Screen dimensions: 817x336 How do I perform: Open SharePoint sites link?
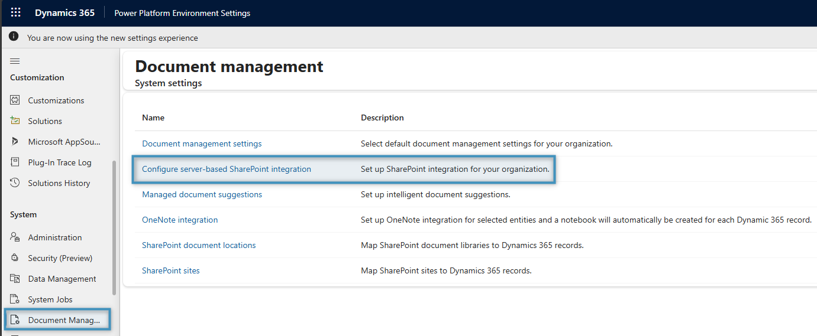pos(171,270)
